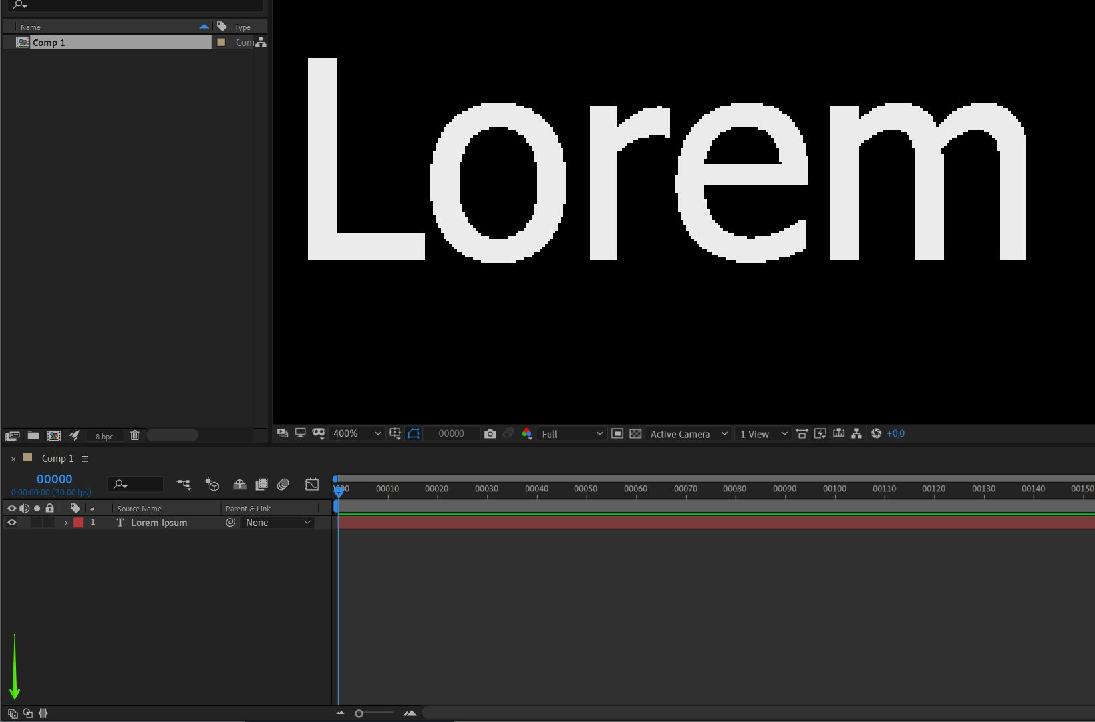
Task: Create a new folder in Project panel
Action: pos(33,435)
